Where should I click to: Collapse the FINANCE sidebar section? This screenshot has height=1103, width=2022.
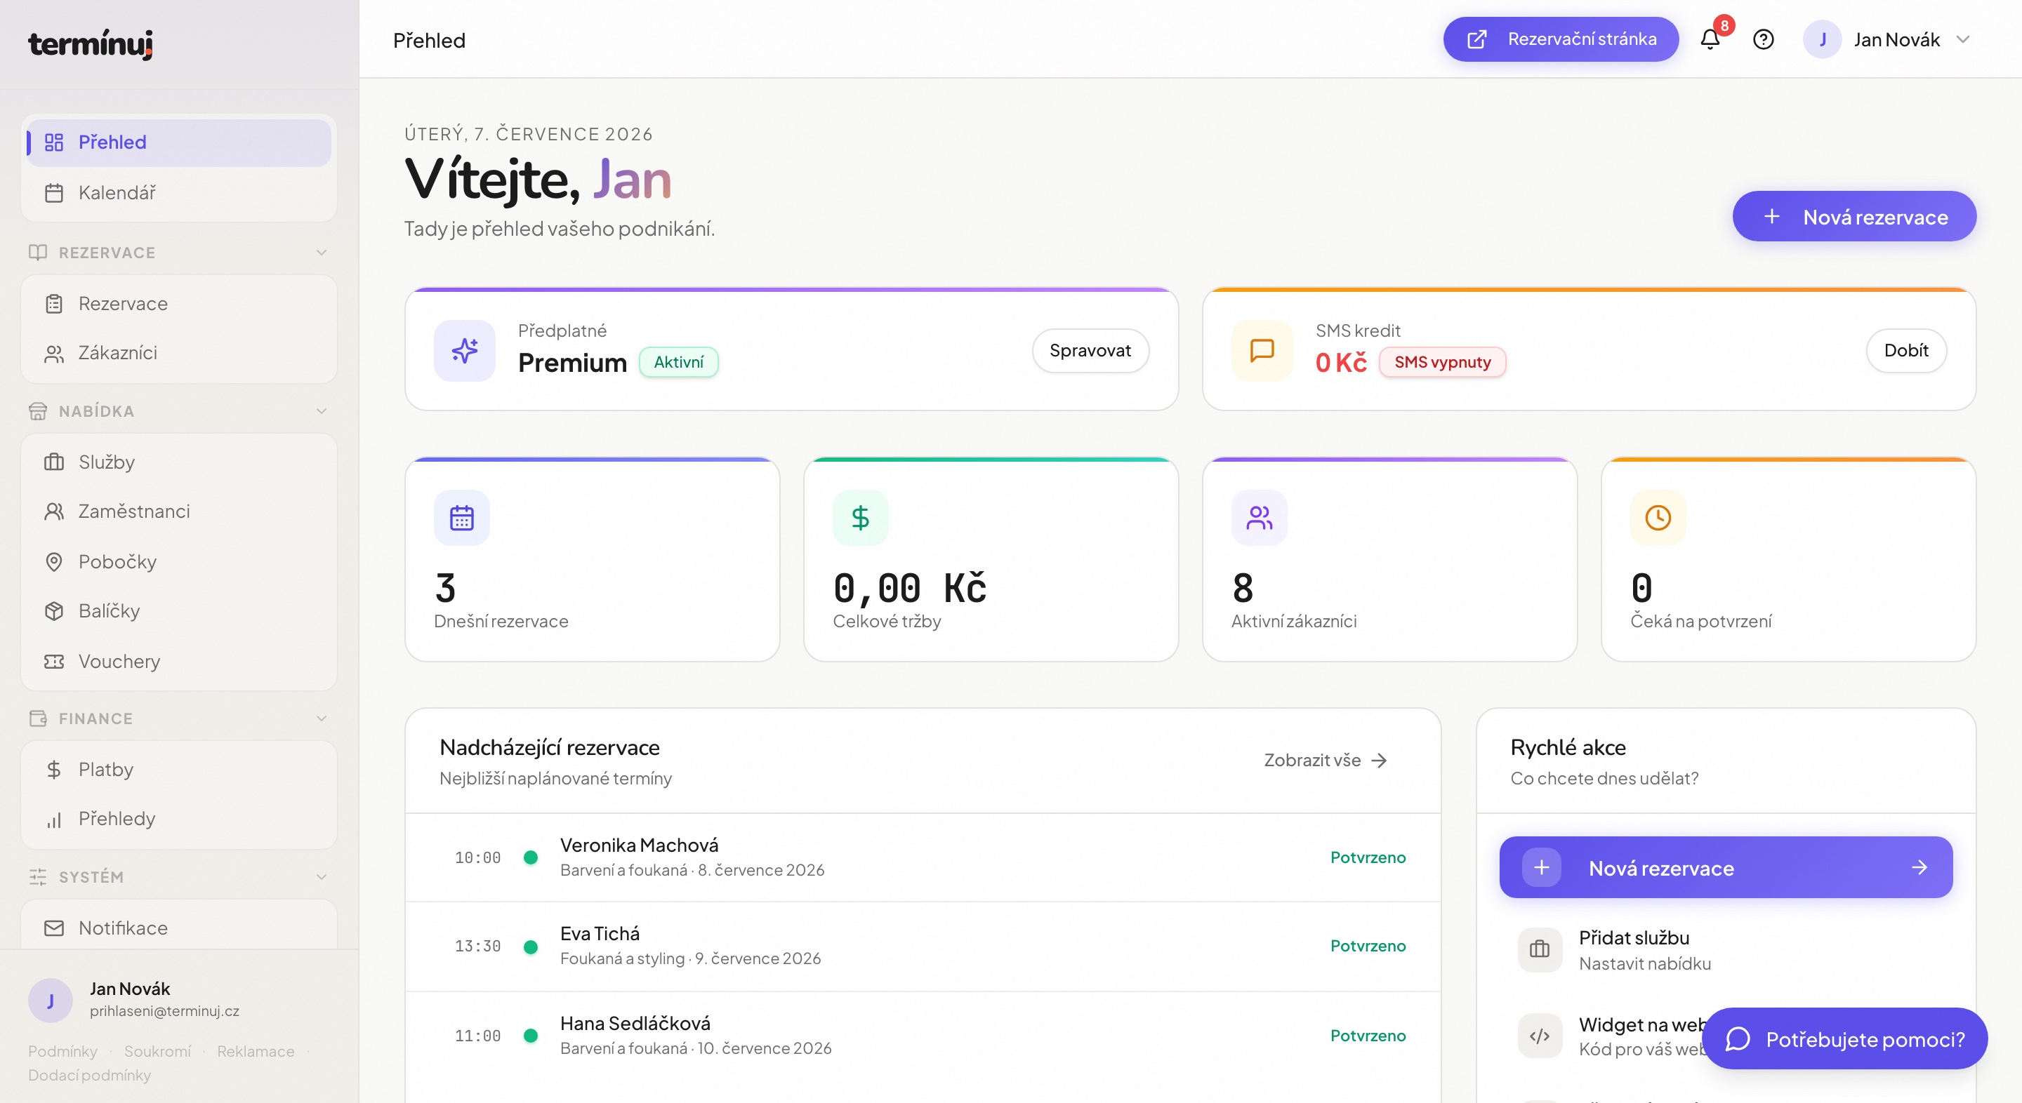click(321, 718)
